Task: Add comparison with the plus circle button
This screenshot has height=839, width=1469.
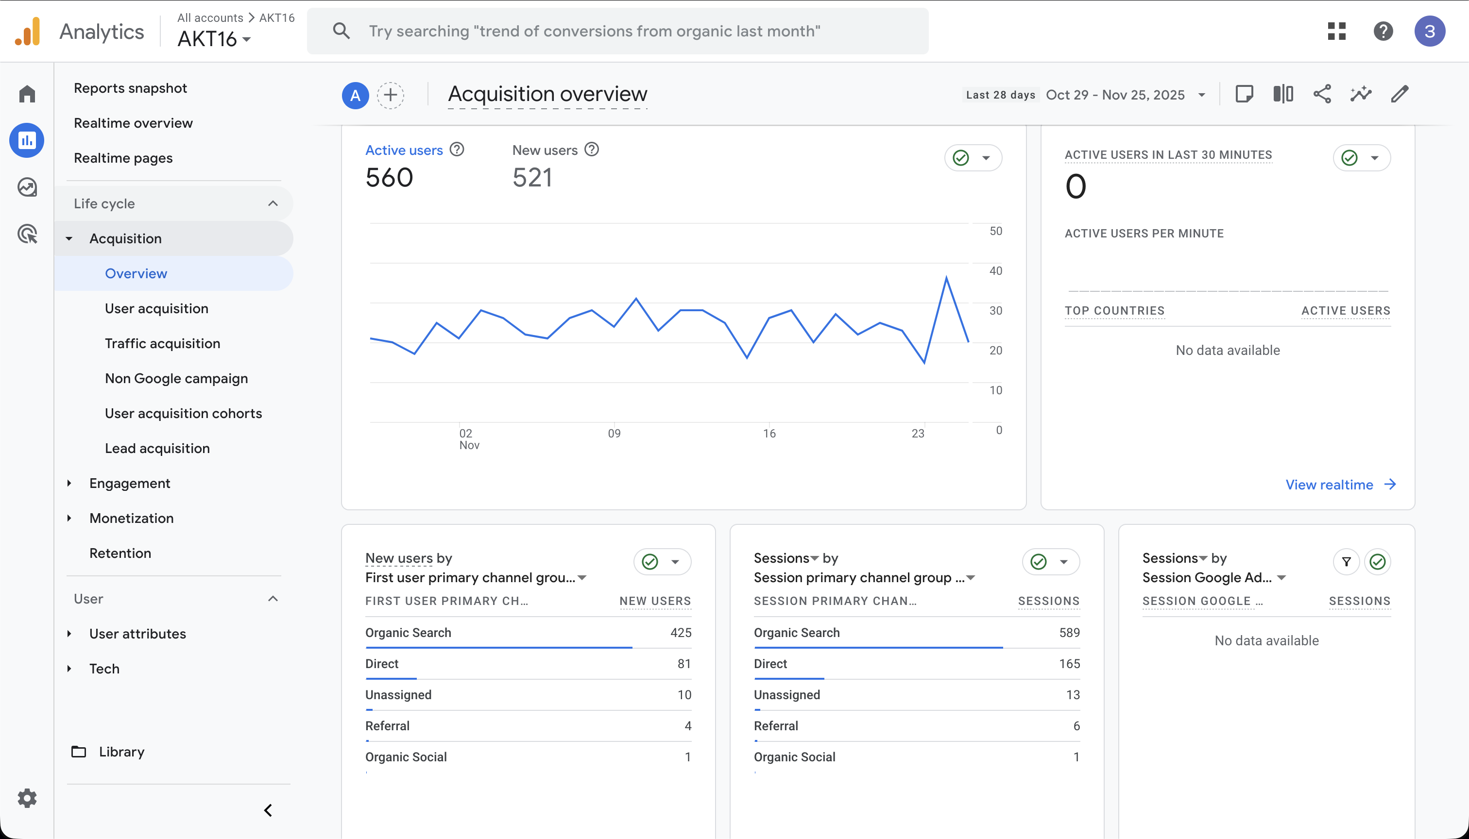Action: (390, 95)
